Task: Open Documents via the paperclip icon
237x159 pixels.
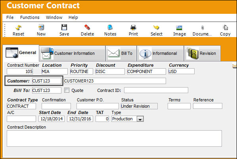Action: tap(202, 28)
